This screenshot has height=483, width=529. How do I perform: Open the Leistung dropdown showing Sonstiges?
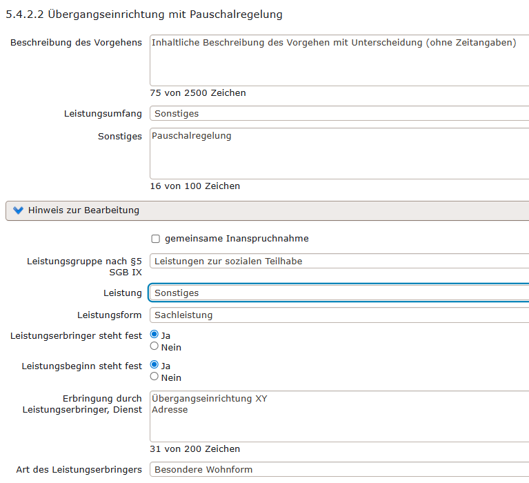tap(339, 293)
